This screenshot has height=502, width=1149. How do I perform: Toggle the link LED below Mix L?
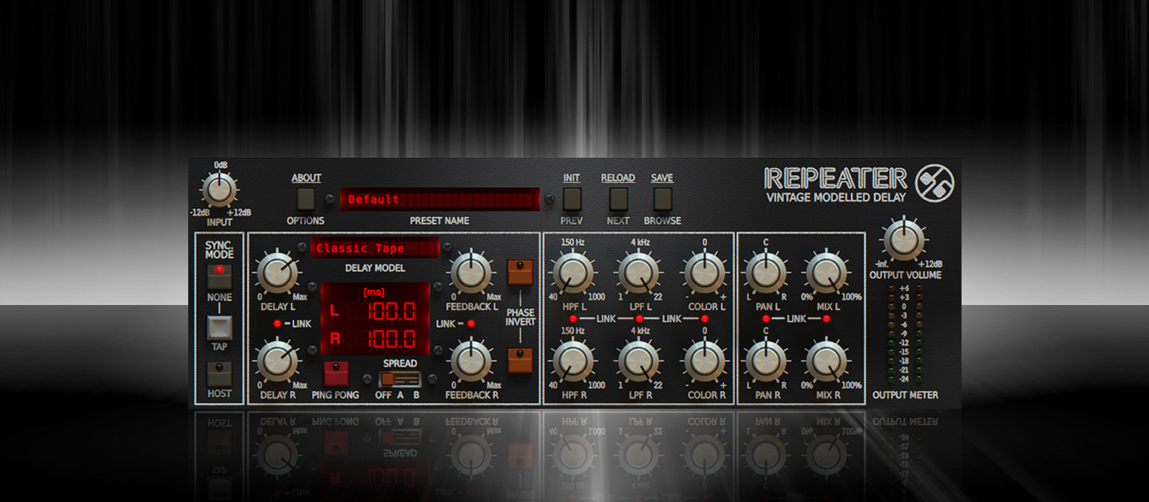827,318
